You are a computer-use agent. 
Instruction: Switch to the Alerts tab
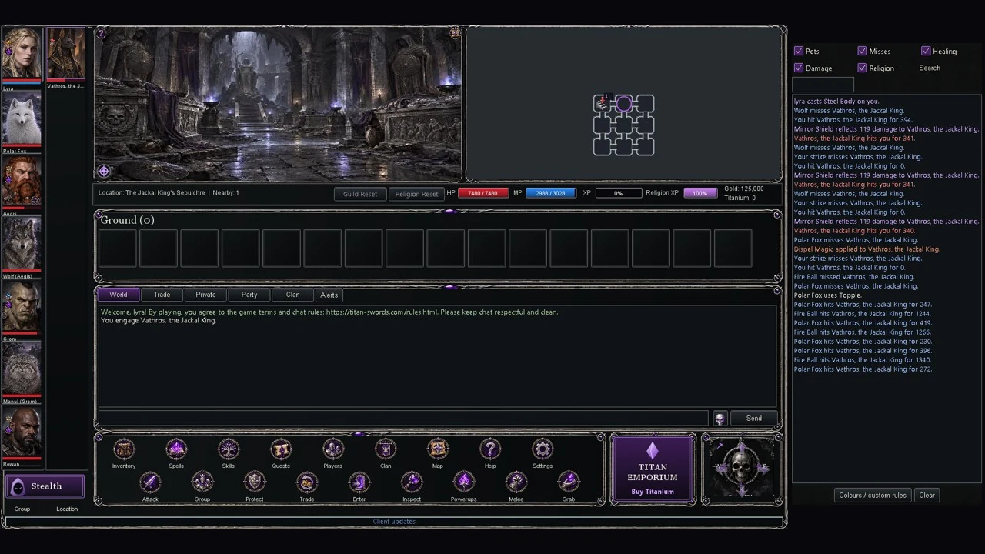tap(329, 295)
